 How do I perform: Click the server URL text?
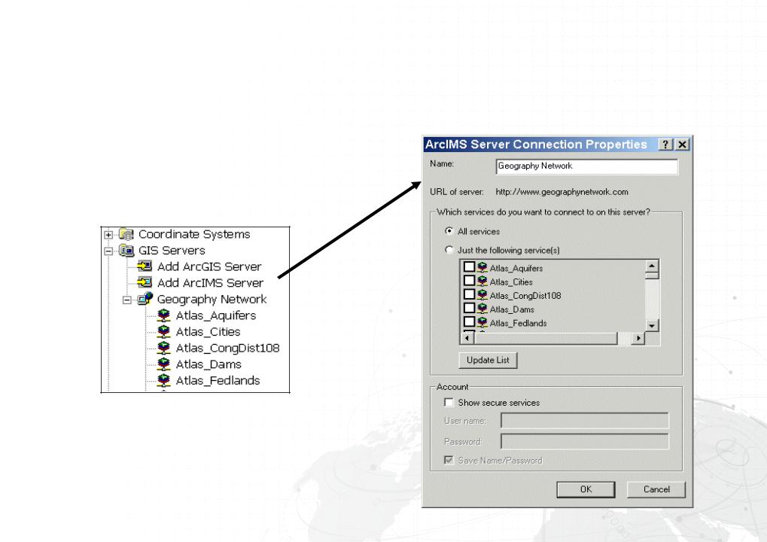click(562, 192)
